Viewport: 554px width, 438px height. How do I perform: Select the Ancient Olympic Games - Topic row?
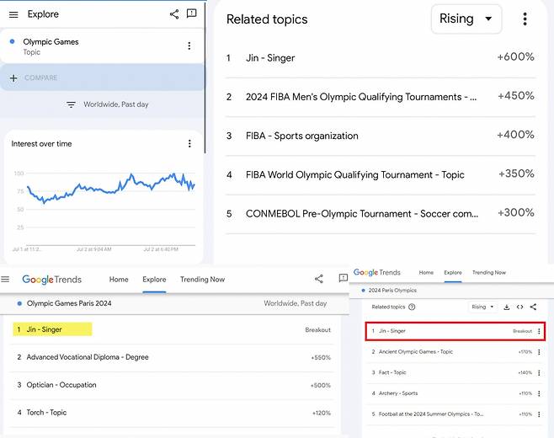click(x=416, y=352)
